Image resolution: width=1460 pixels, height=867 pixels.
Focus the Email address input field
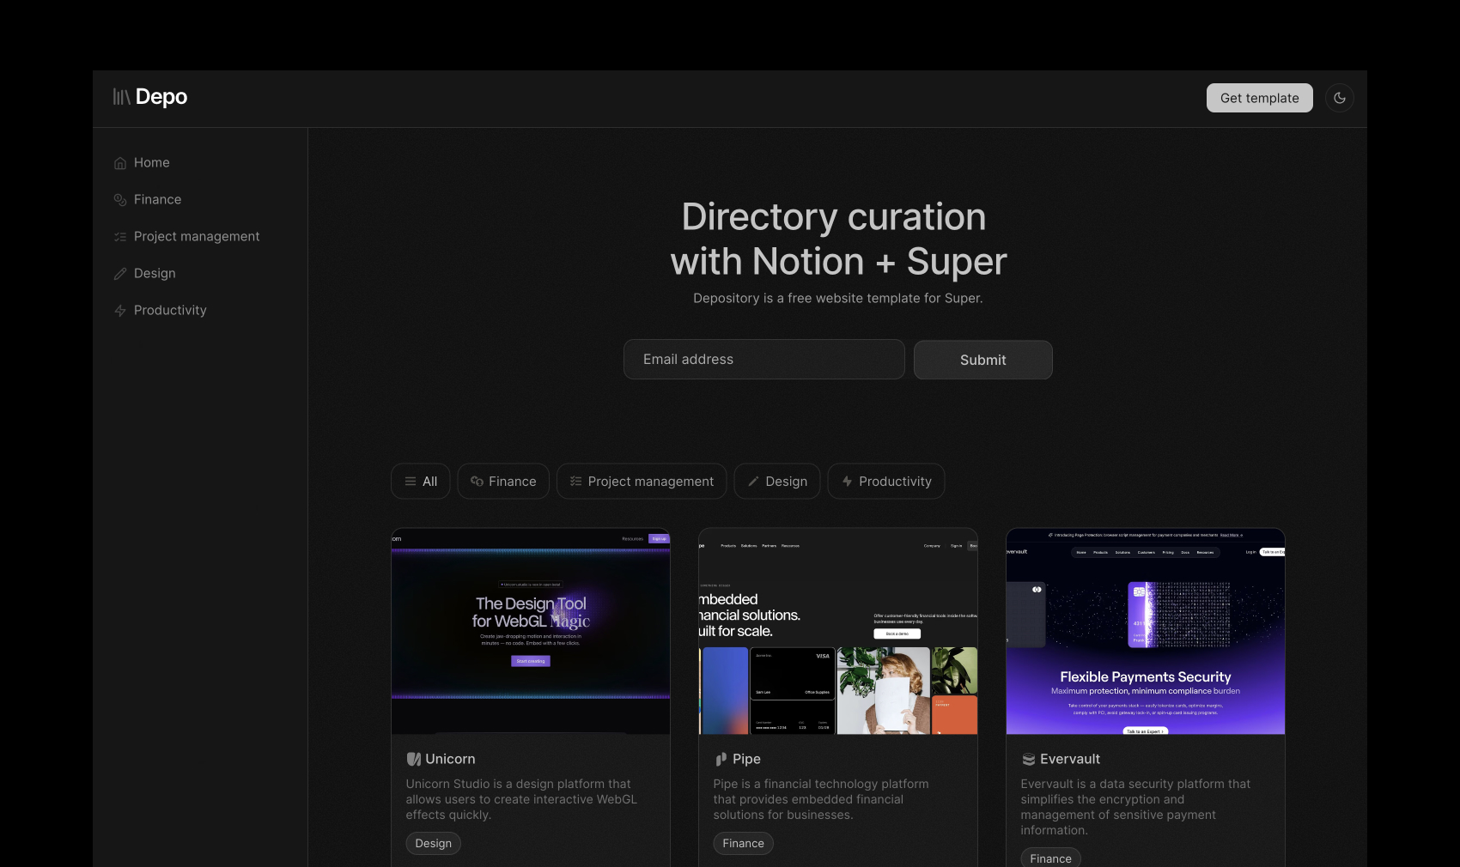click(x=763, y=360)
